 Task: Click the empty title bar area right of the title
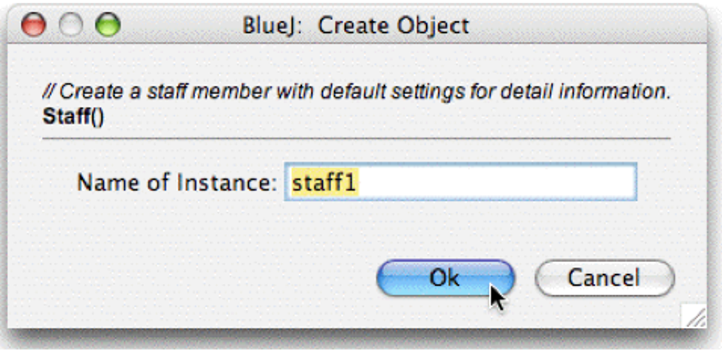tap(585, 25)
